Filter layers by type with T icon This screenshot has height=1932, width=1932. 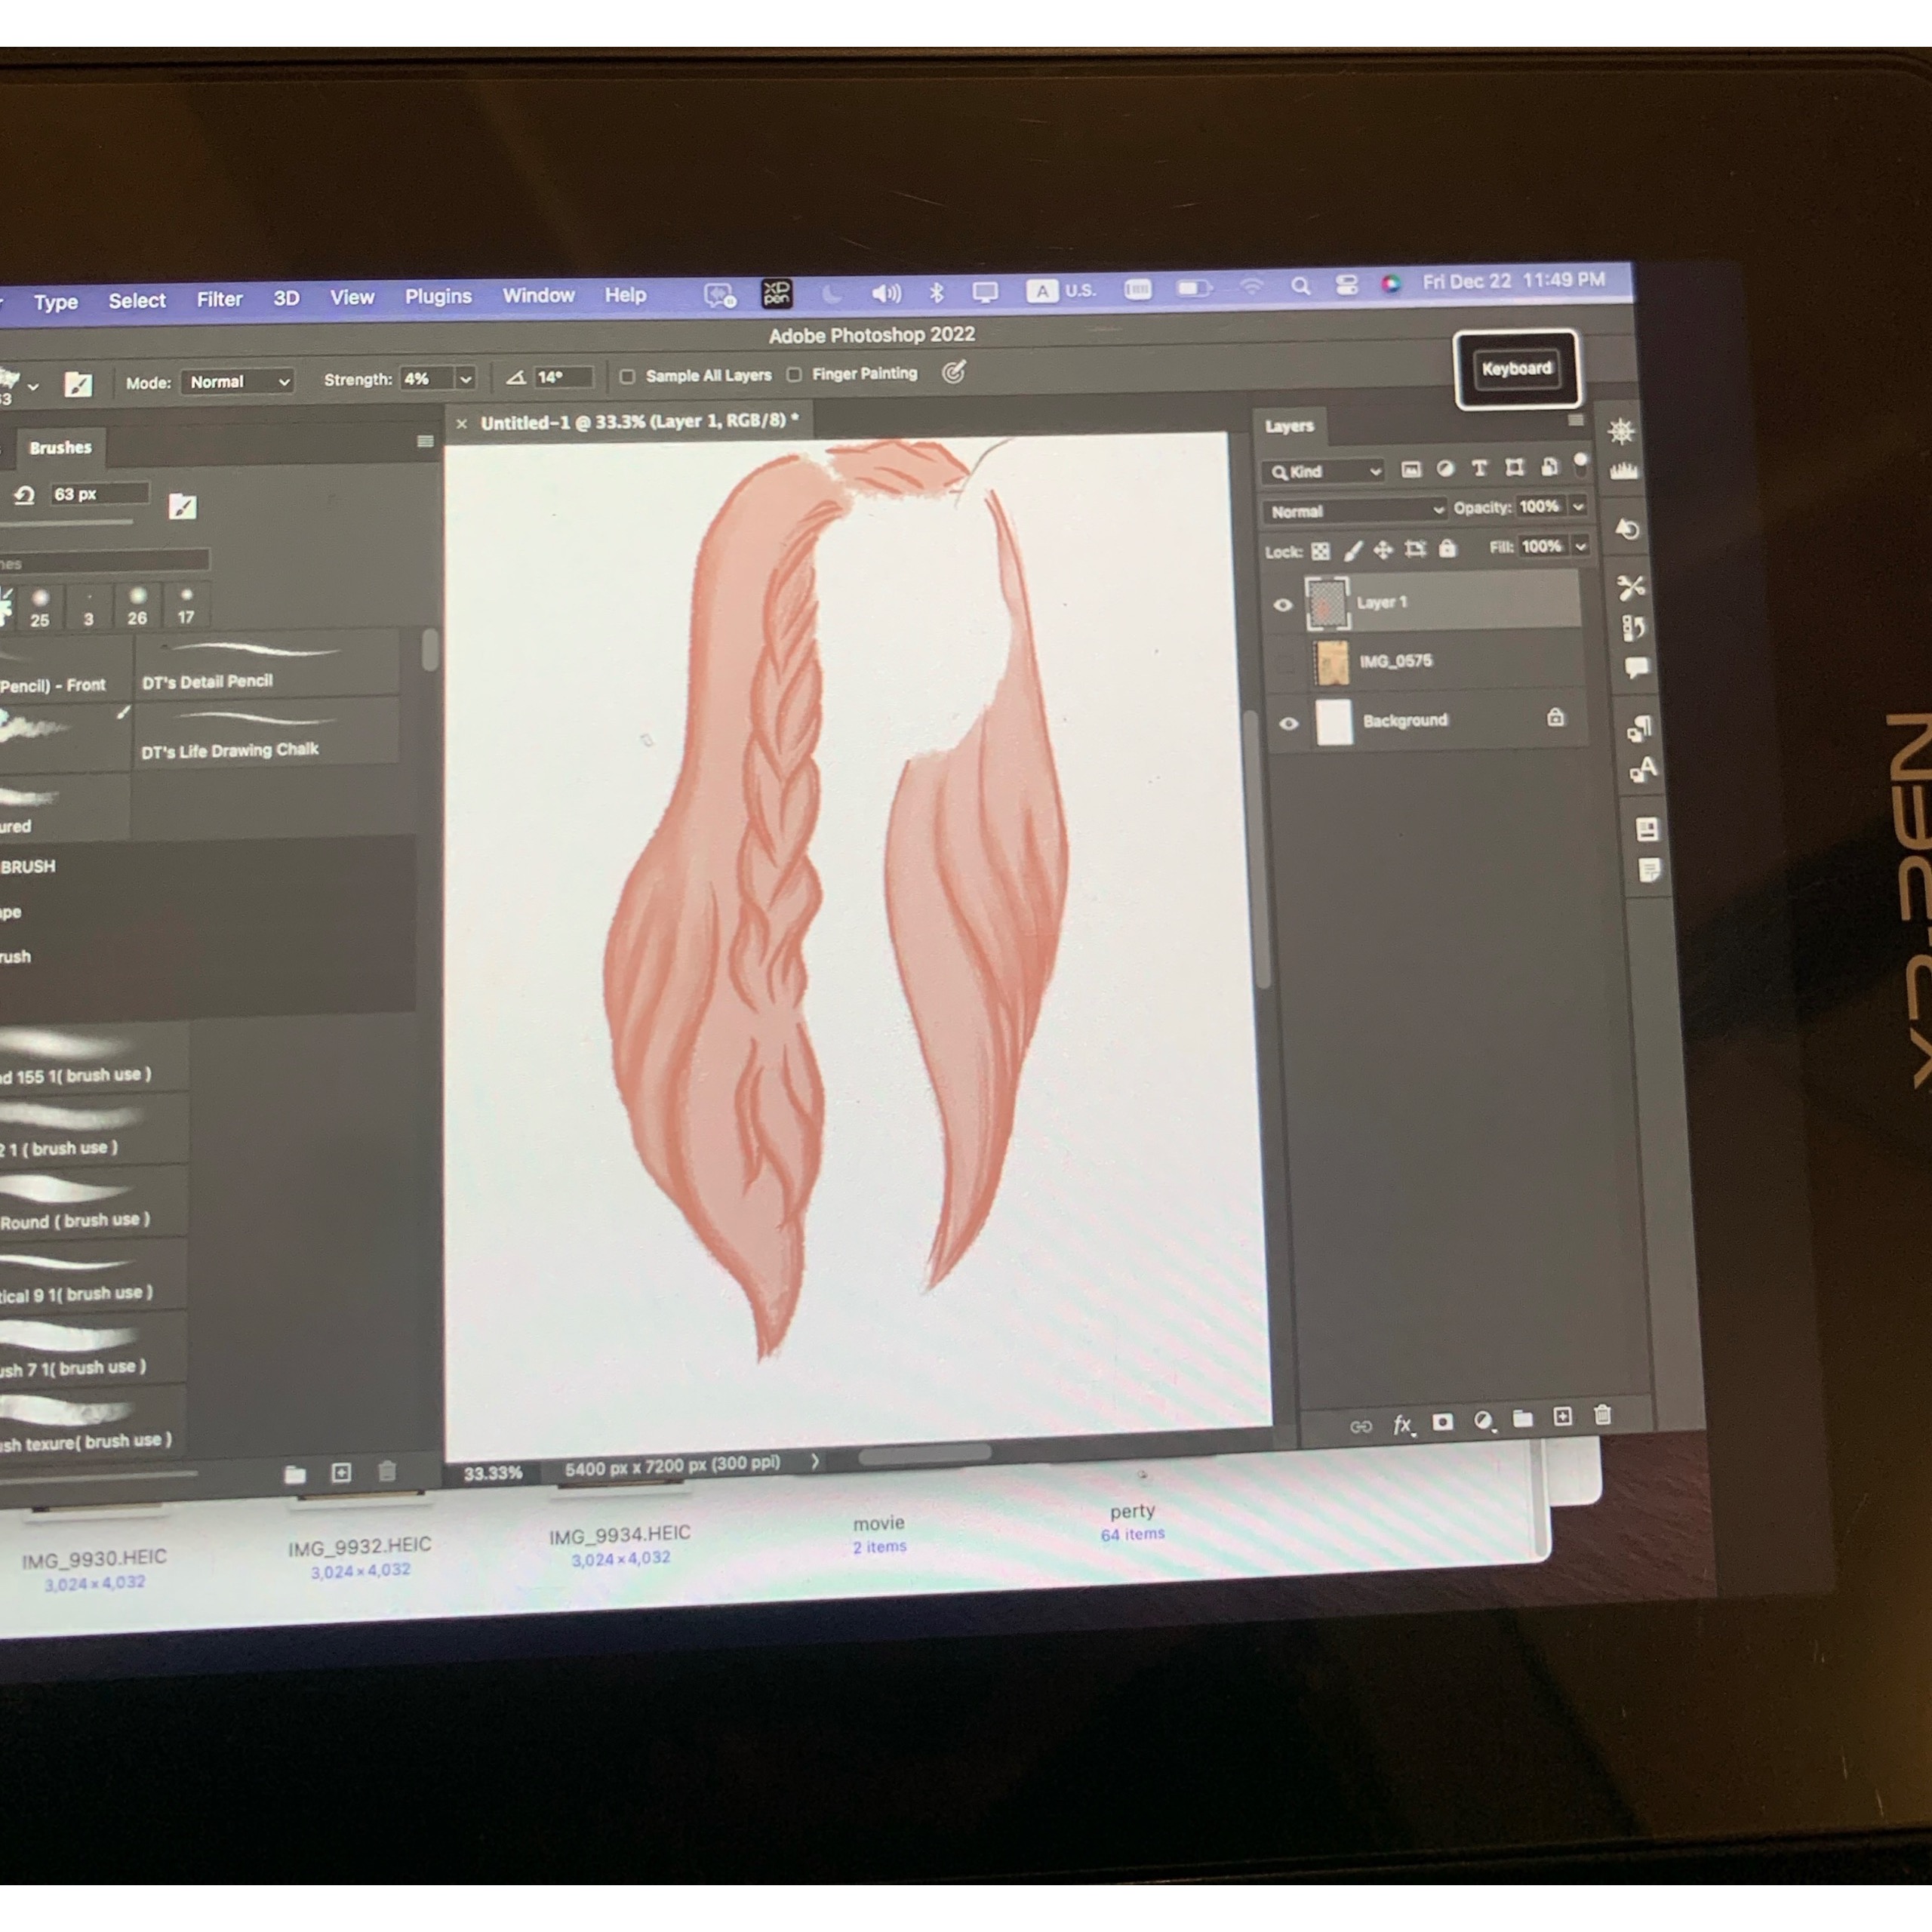click(x=1480, y=468)
